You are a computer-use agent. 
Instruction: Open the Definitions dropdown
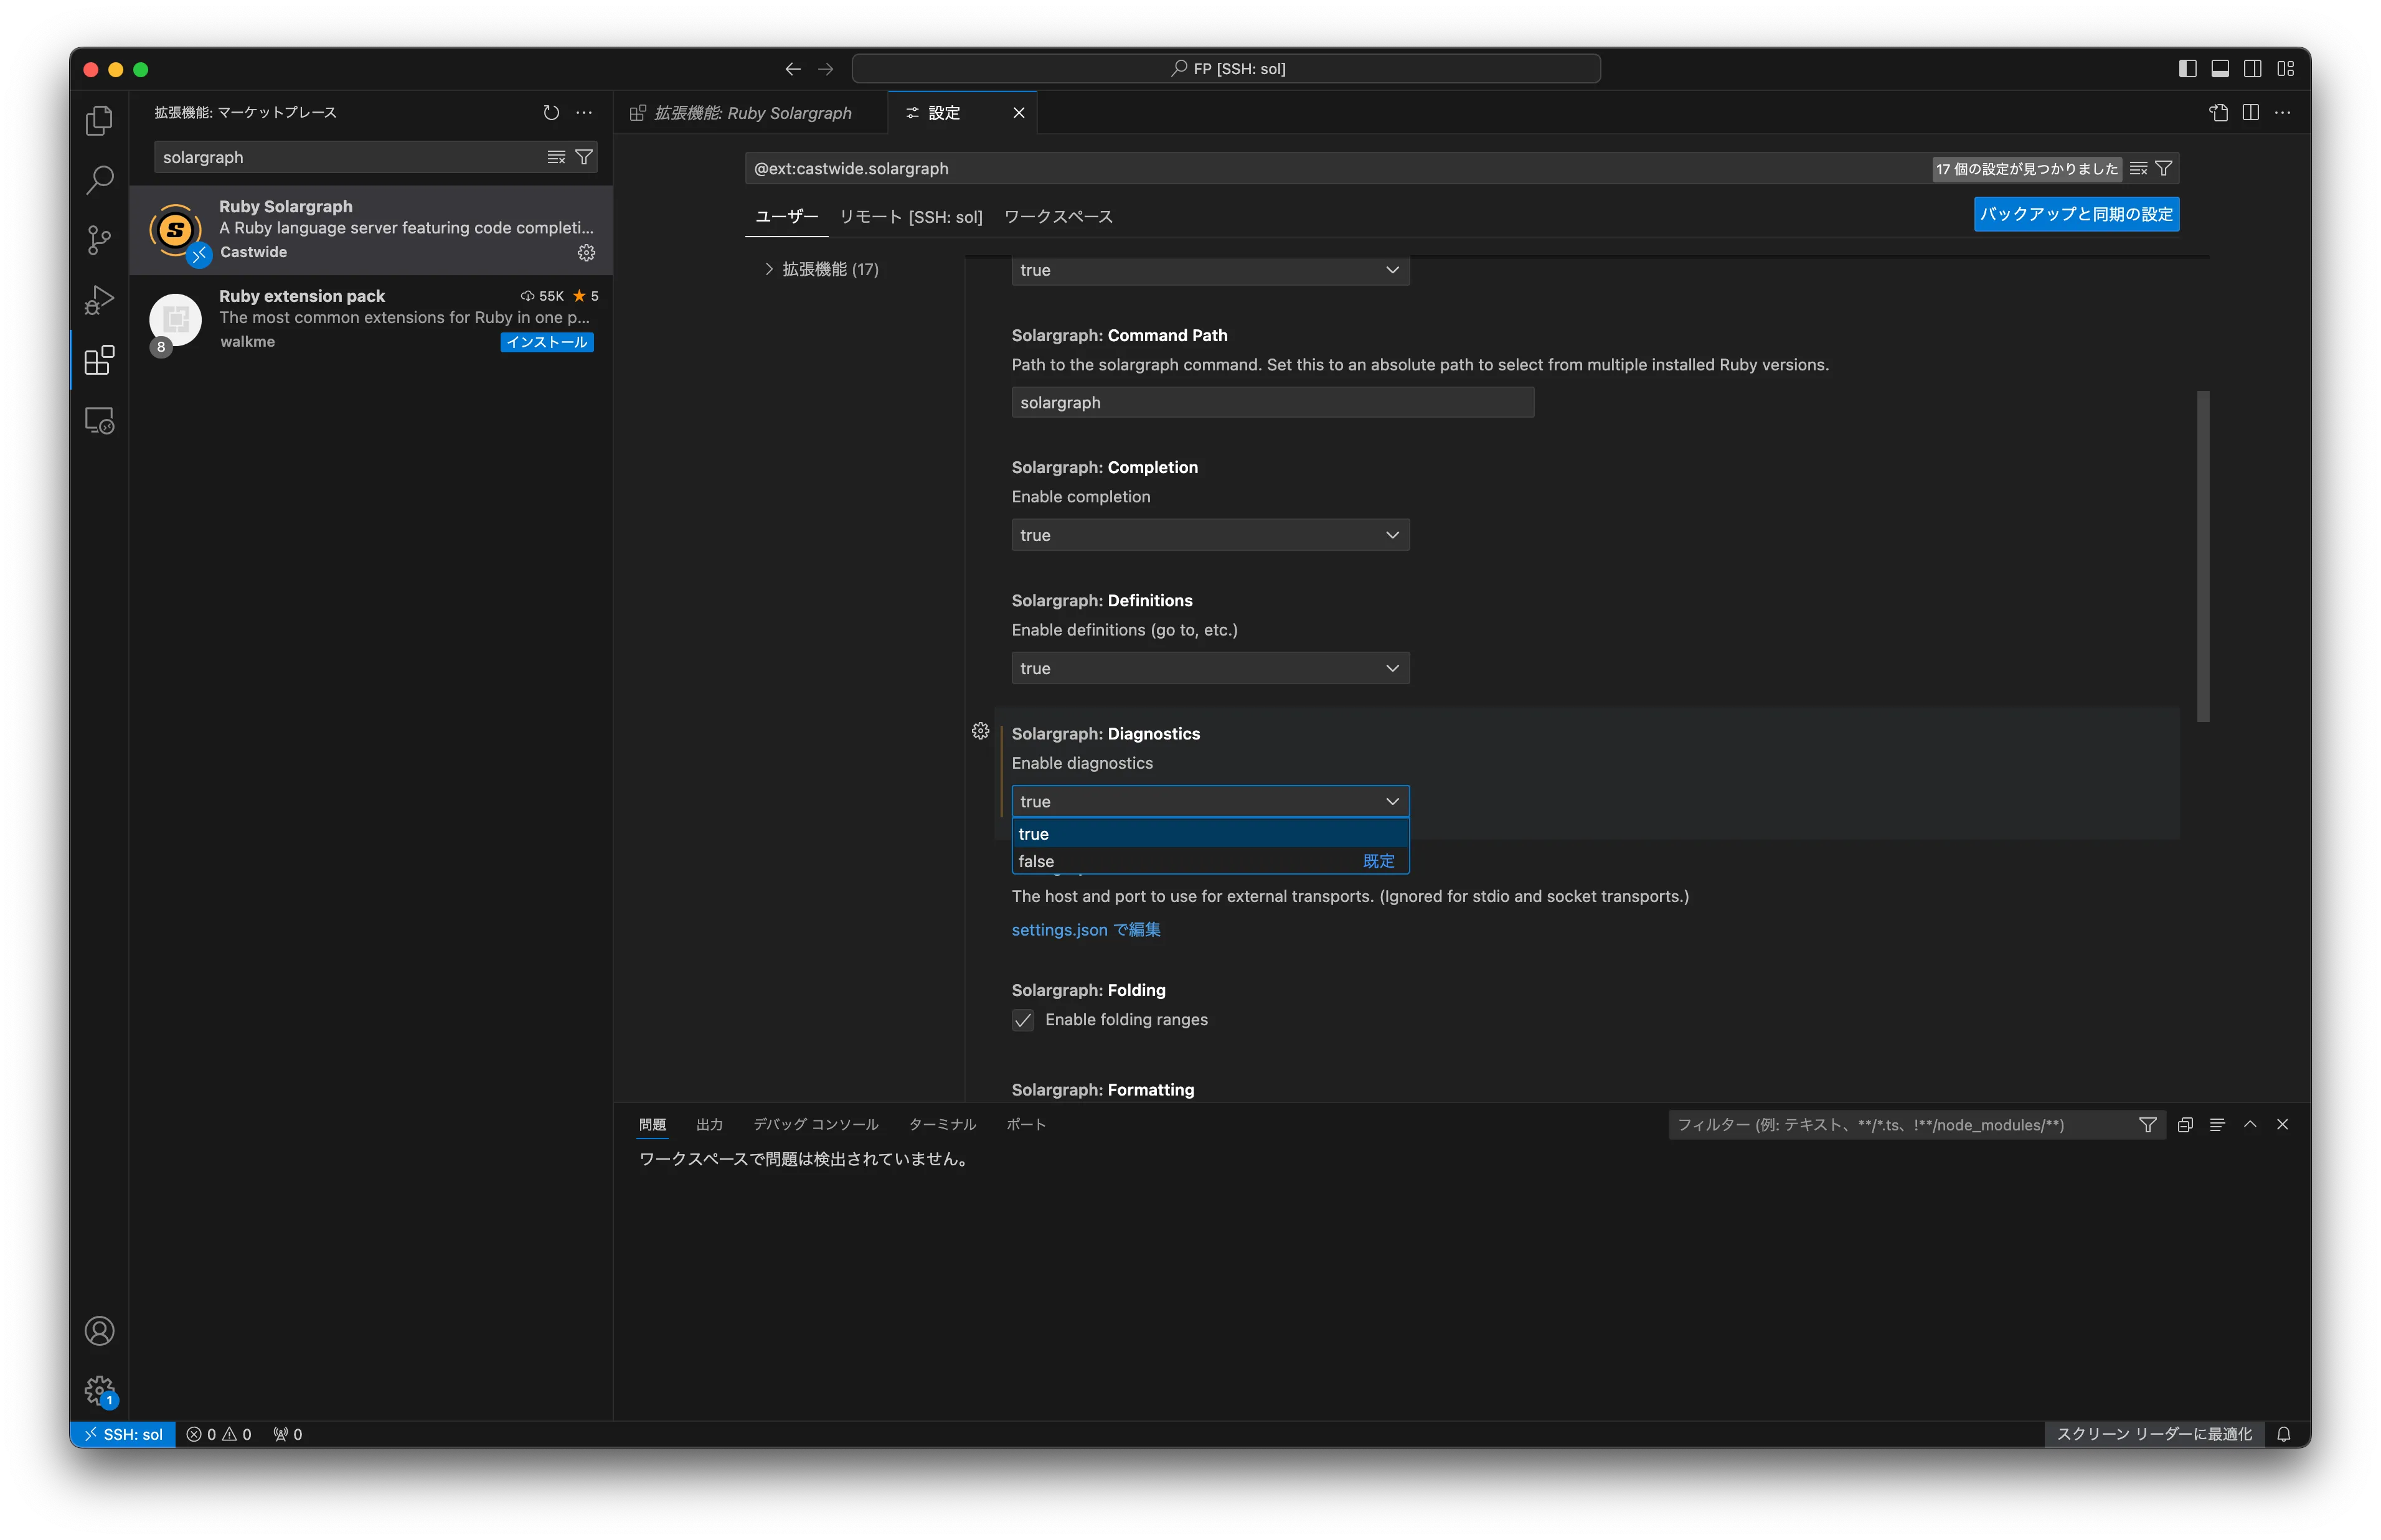pos(1210,668)
